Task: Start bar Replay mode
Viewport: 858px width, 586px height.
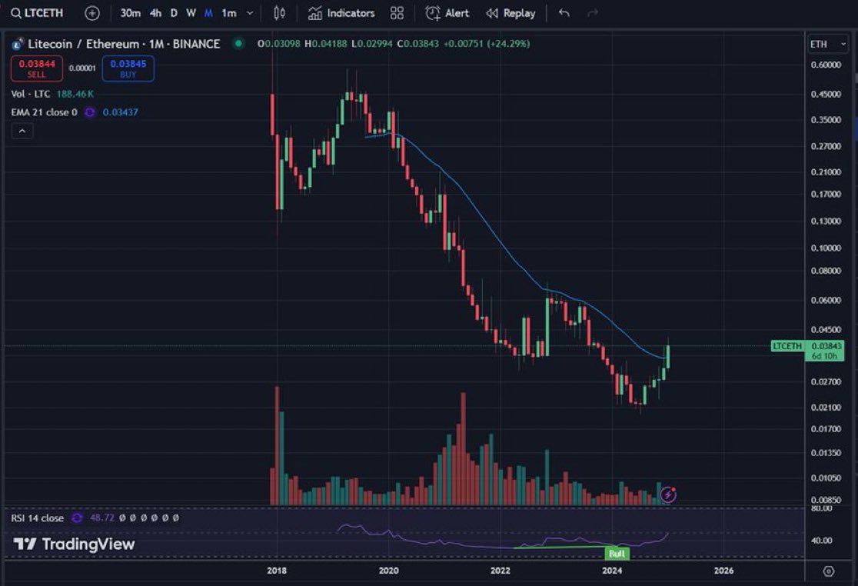Action: 510,13
